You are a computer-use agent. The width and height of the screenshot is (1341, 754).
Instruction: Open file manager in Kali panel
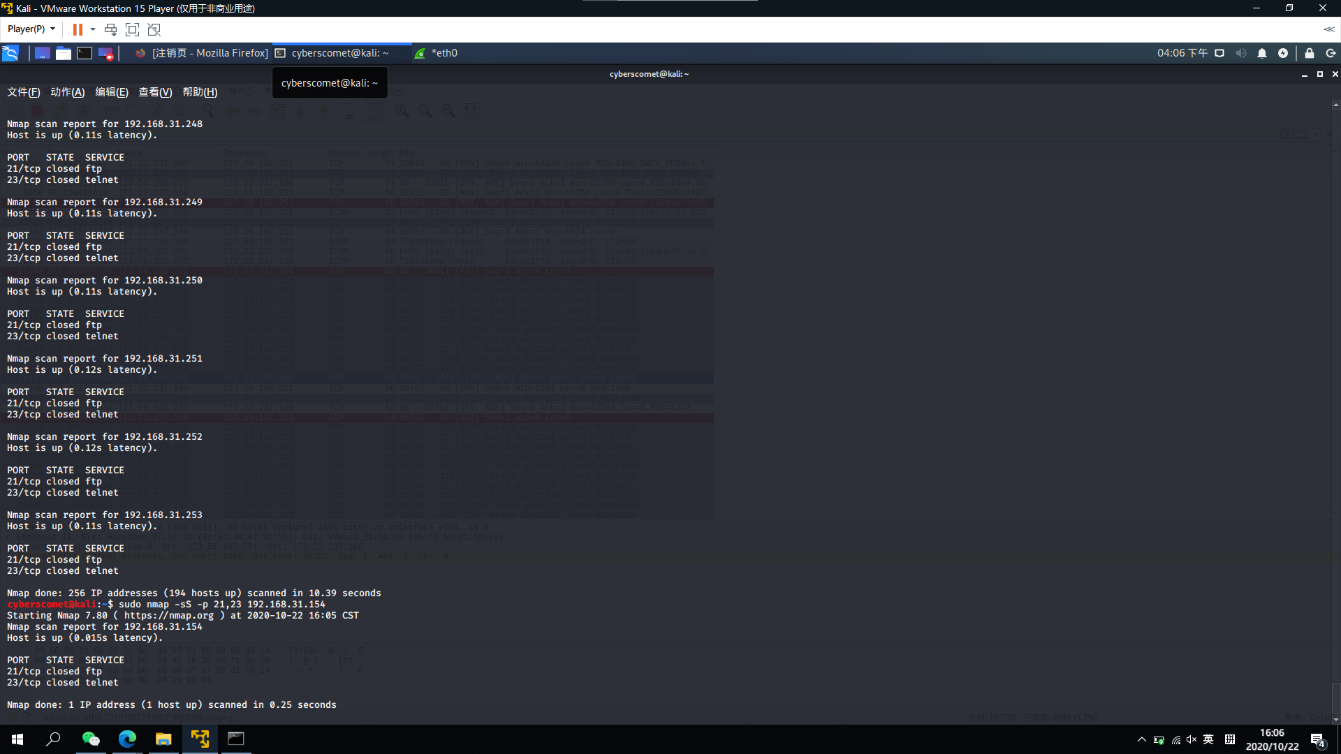pyautogui.click(x=64, y=53)
